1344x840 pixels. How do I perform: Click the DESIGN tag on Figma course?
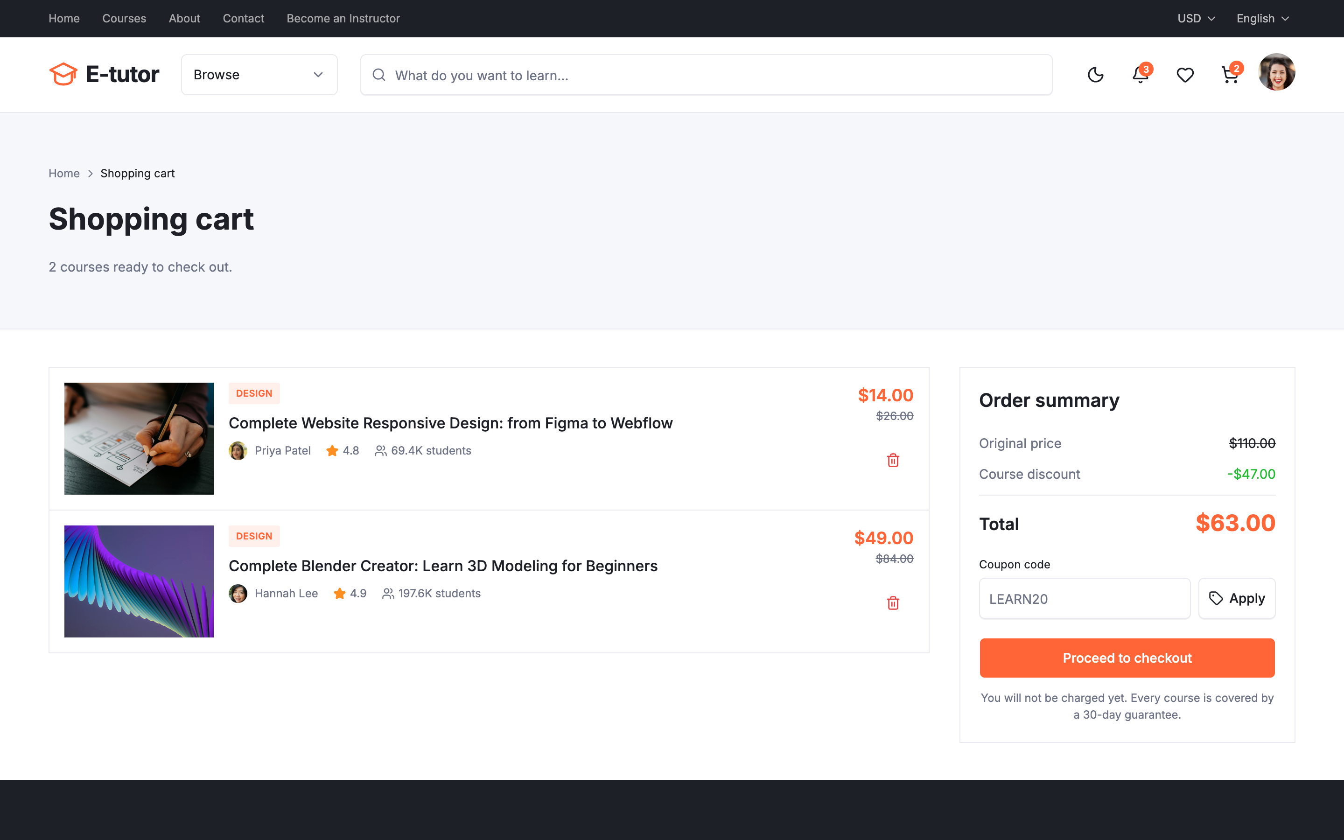254,393
